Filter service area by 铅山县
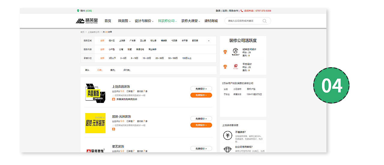 [x=153, y=40]
